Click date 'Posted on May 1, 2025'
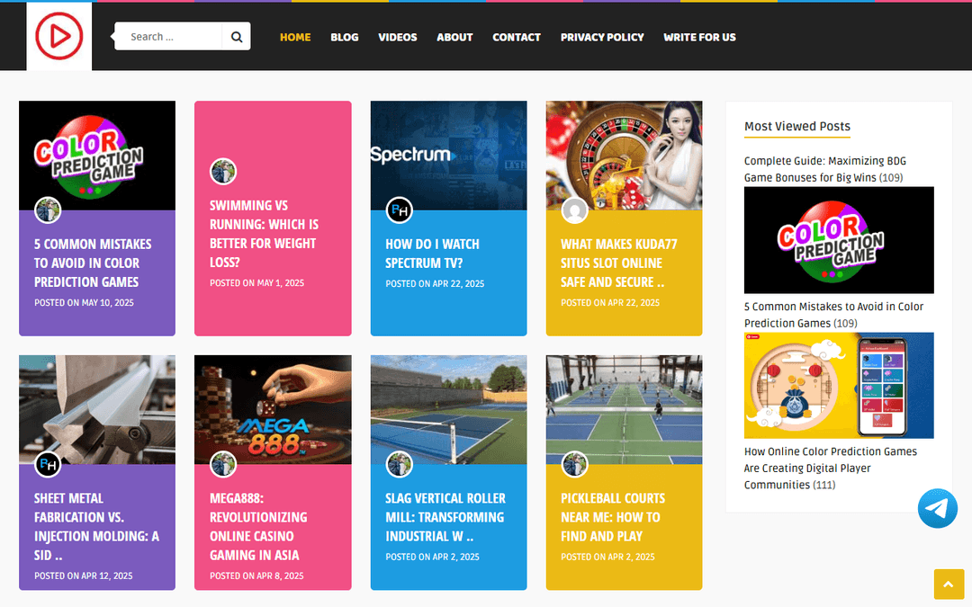Viewport: 972px width, 607px height. pos(256,282)
